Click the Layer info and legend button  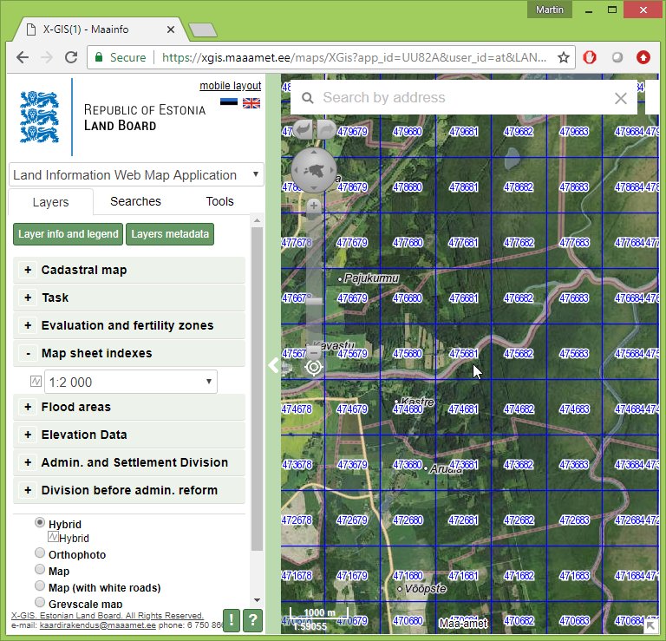pyautogui.click(x=69, y=234)
